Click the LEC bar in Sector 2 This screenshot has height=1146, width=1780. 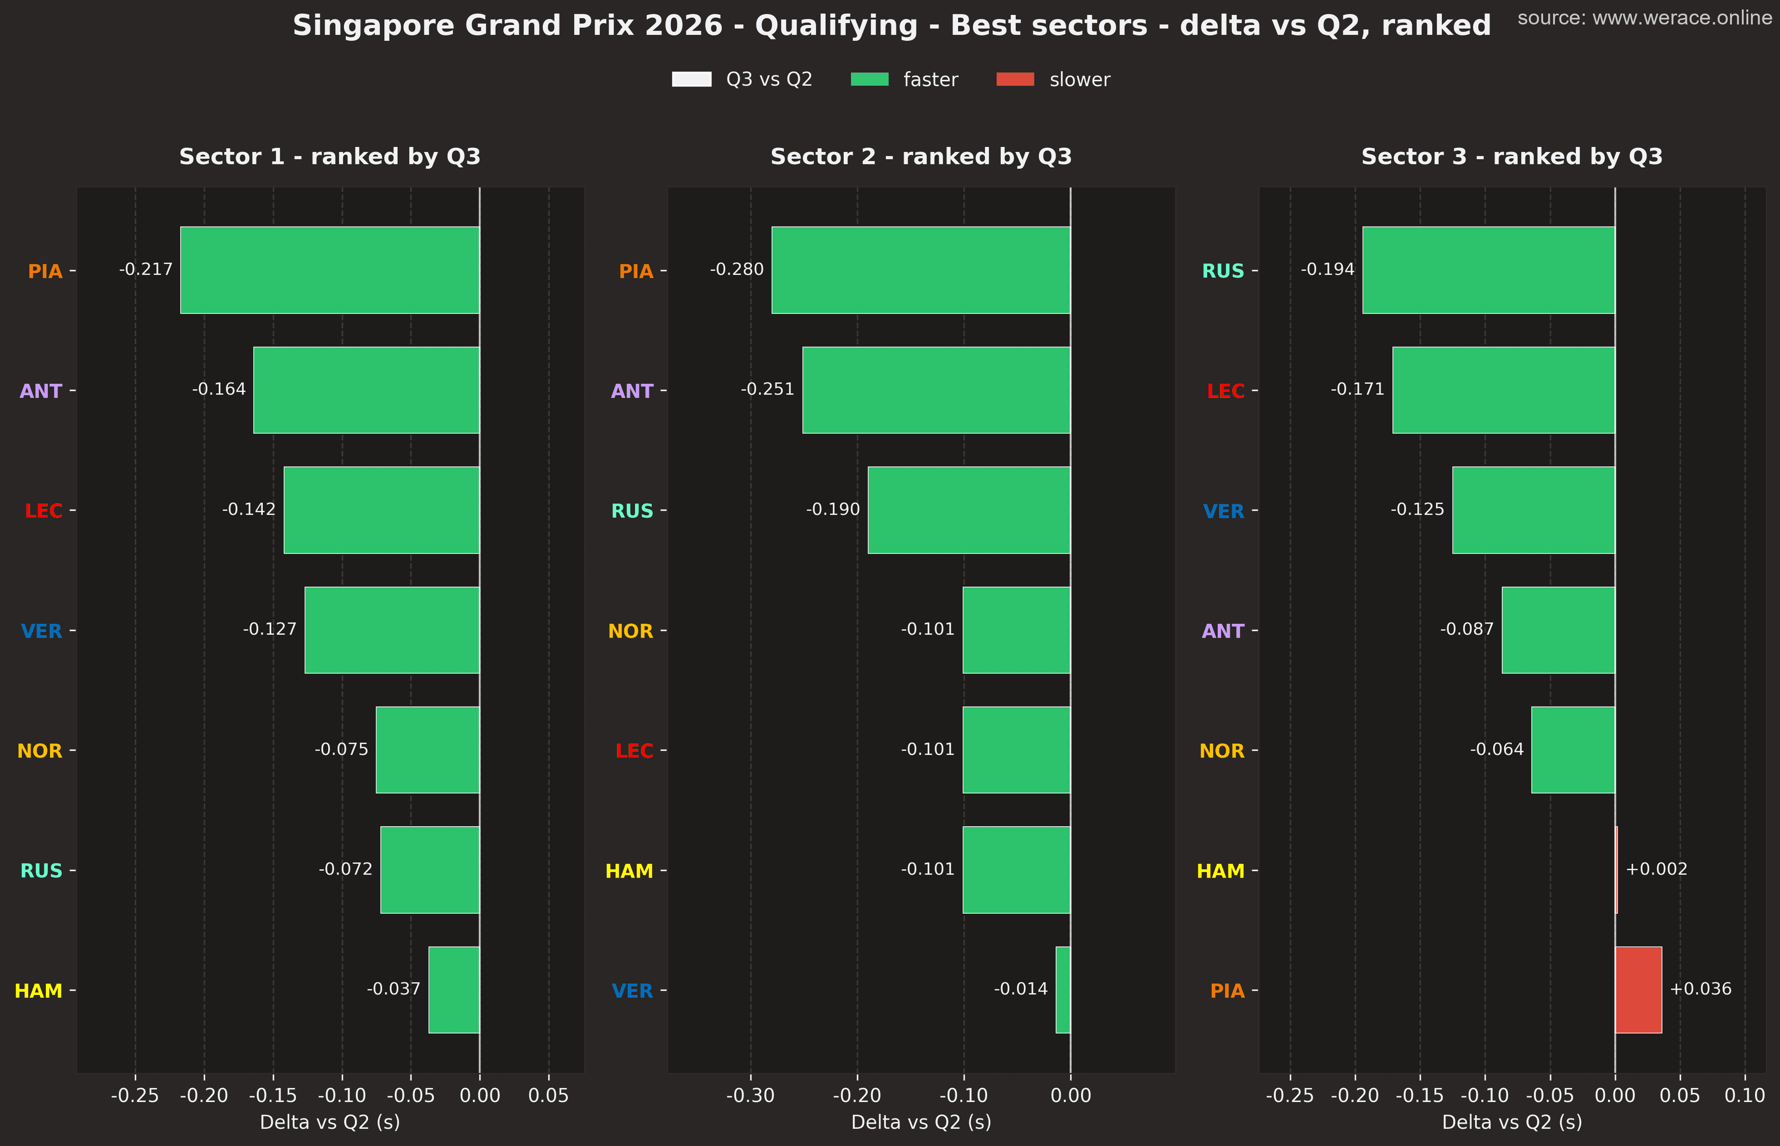tap(1017, 750)
